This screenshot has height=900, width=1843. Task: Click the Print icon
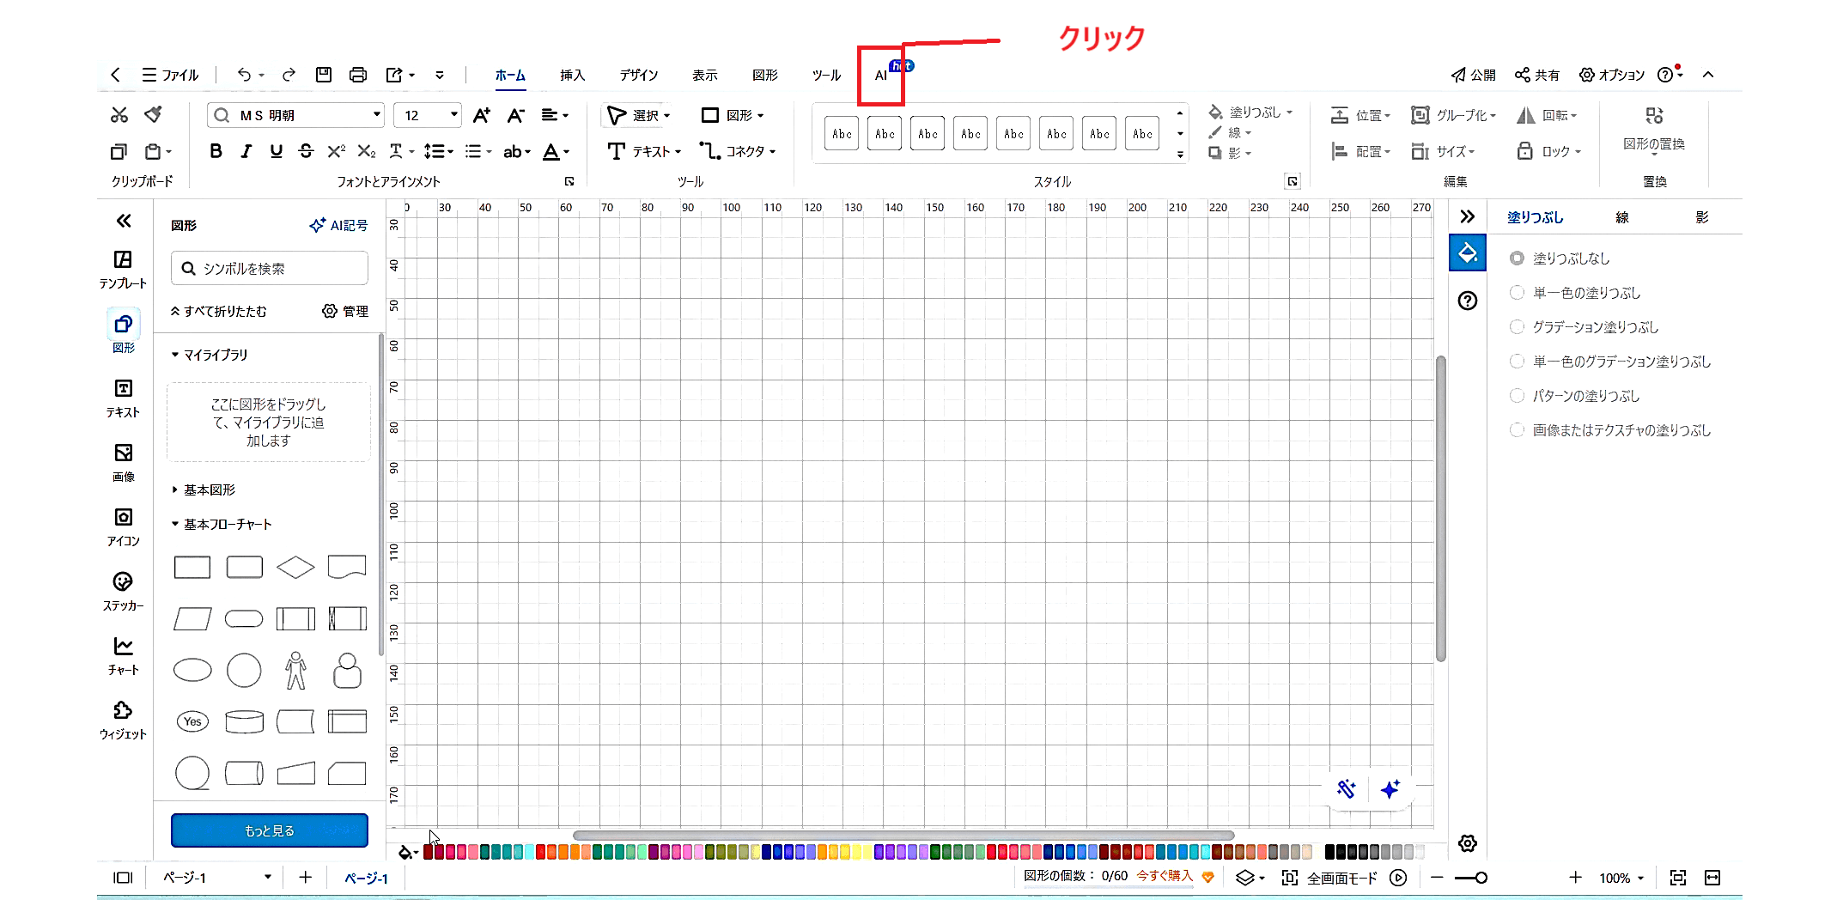click(358, 75)
